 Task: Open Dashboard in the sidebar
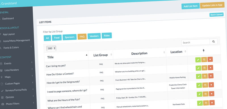pyautogui.click(x=8, y=18)
